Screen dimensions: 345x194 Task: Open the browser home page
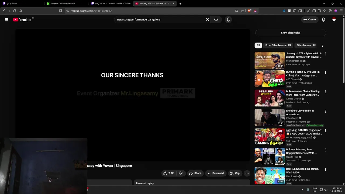(x=20, y=11)
